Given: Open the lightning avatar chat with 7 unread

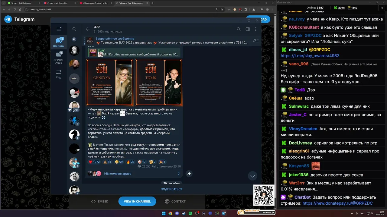Looking at the screenshot, I should (x=74, y=121).
